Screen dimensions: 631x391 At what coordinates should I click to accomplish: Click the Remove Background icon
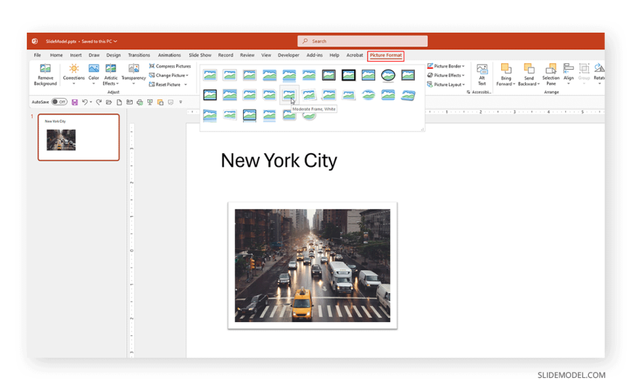click(45, 69)
